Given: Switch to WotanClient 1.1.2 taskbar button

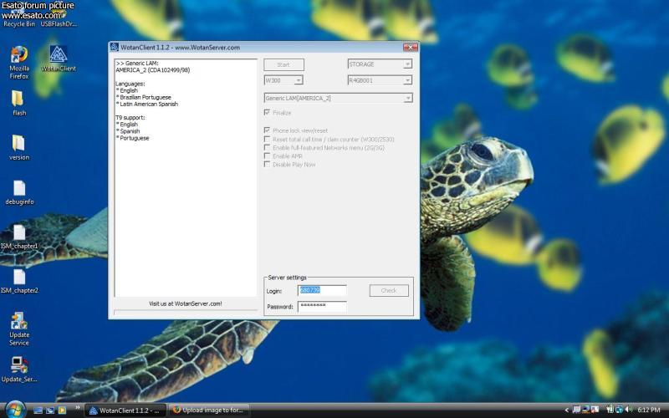Looking at the screenshot, I should 125,410.
